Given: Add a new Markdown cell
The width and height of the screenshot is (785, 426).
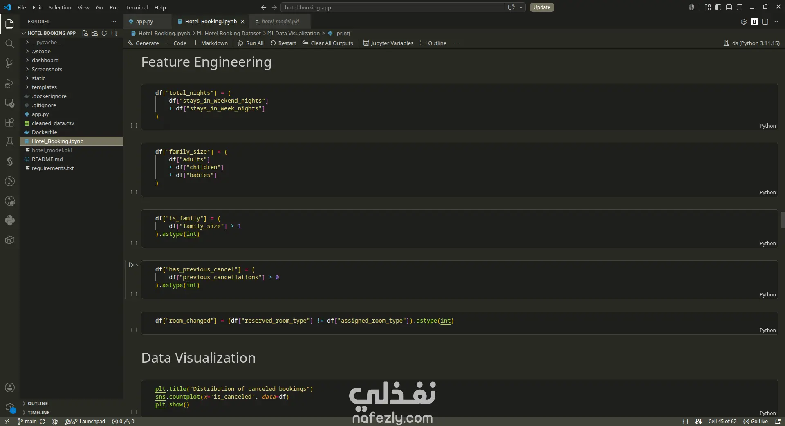Looking at the screenshot, I should (210, 43).
